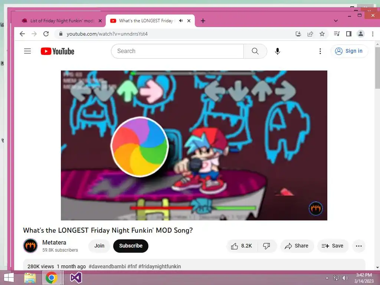Select the What's the LONGEST Friday tab

146,21
